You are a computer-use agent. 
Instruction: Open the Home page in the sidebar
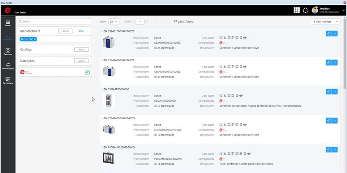click(8, 23)
